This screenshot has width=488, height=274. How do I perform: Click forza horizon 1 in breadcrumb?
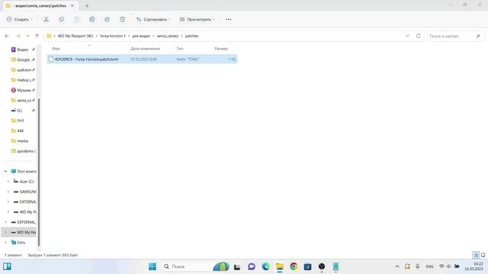point(113,36)
